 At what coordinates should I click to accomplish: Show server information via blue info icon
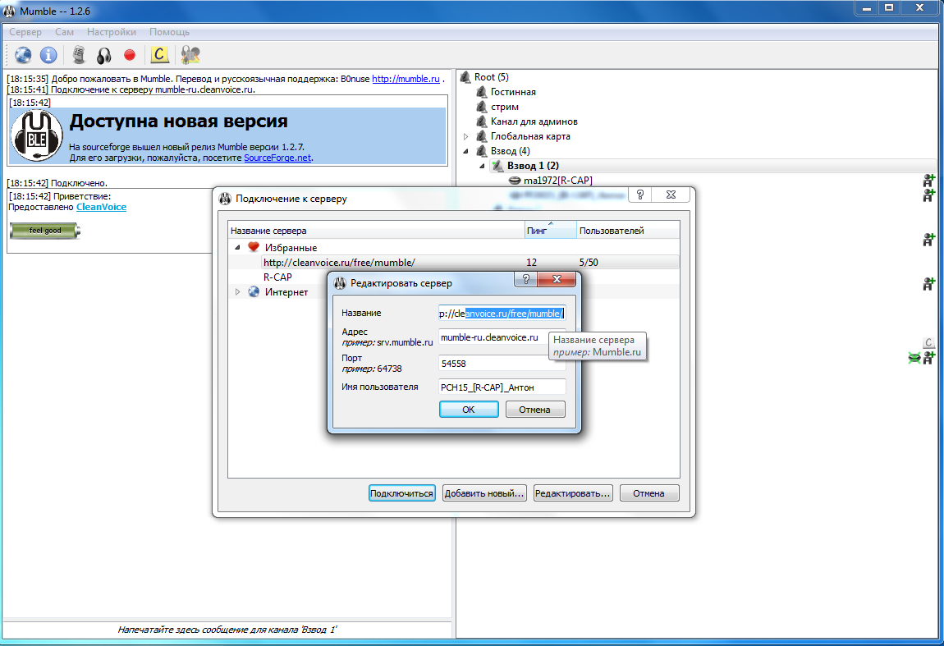tap(48, 55)
